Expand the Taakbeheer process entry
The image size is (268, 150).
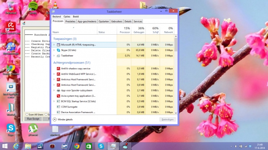tap(54, 56)
